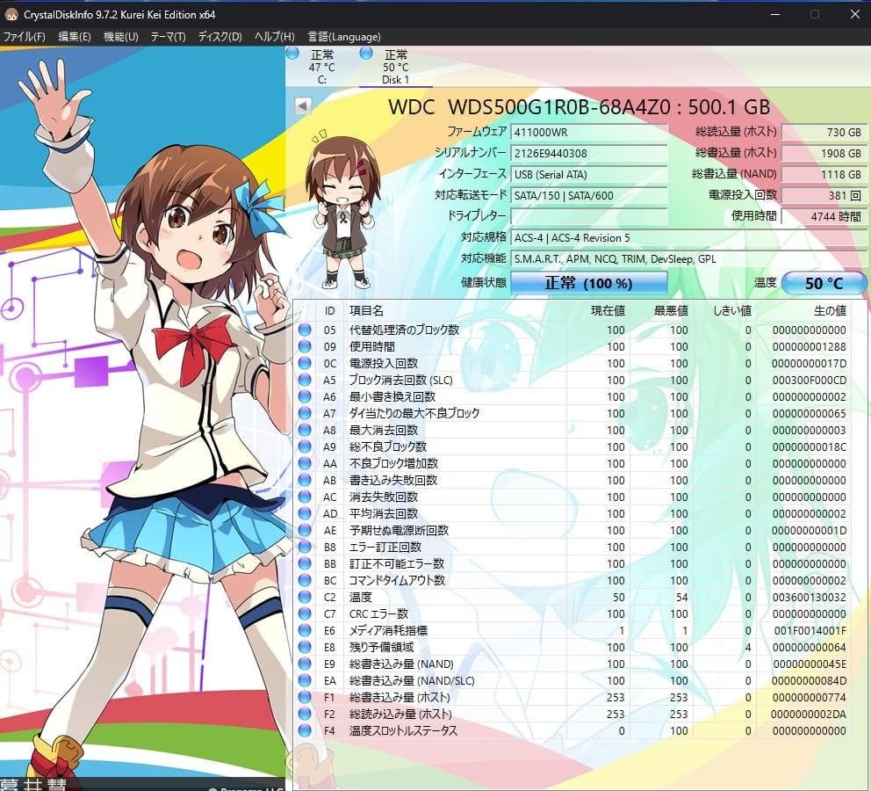The image size is (871, 791).
Task: Click the blue status icon of row AA
Action: point(305,463)
